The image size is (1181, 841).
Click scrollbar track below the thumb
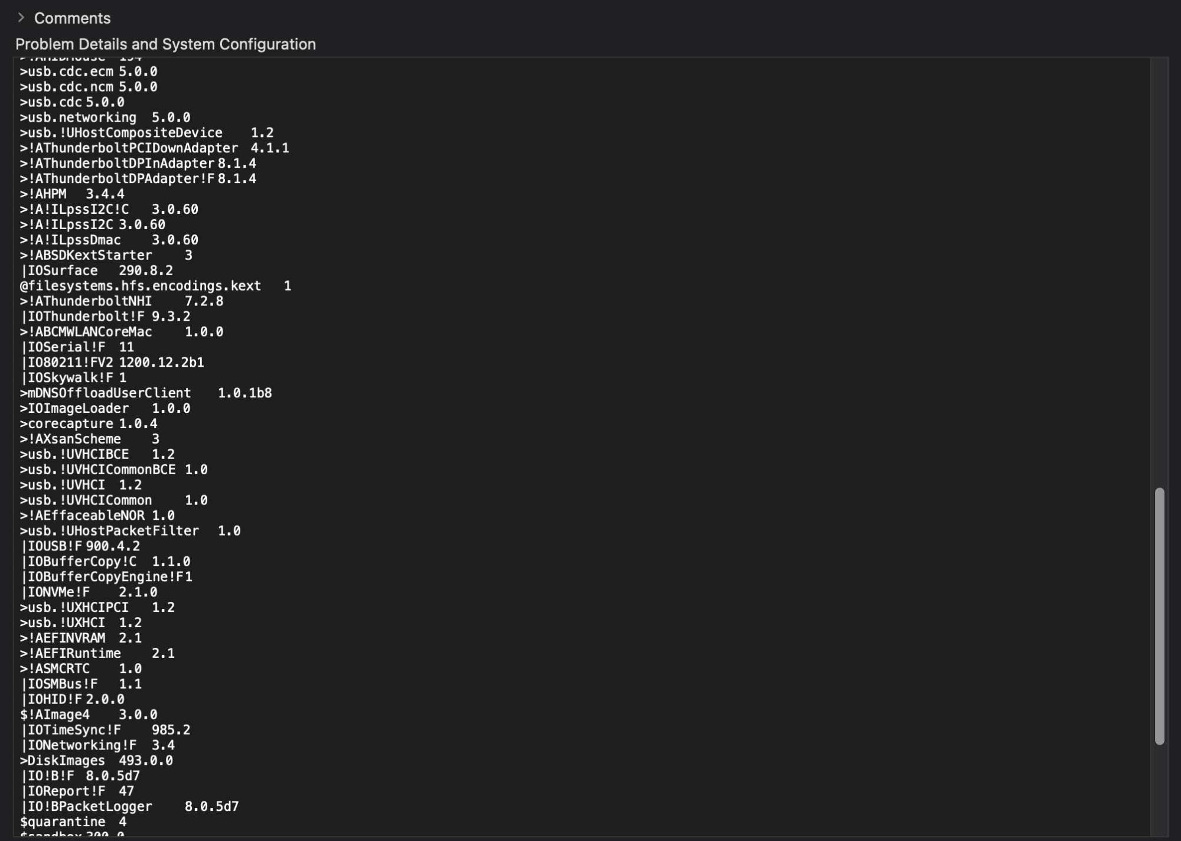pyautogui.click(x=1159, y=791)
